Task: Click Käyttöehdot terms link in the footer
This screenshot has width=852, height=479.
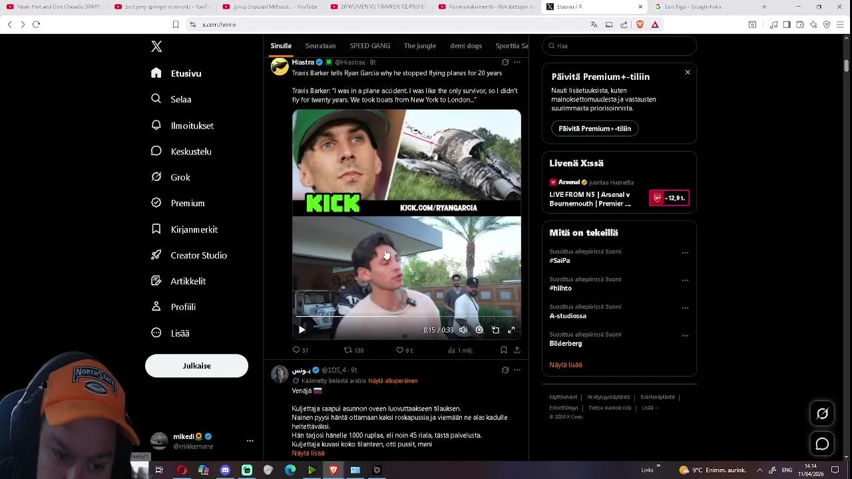Action: [x=564, y=397]
